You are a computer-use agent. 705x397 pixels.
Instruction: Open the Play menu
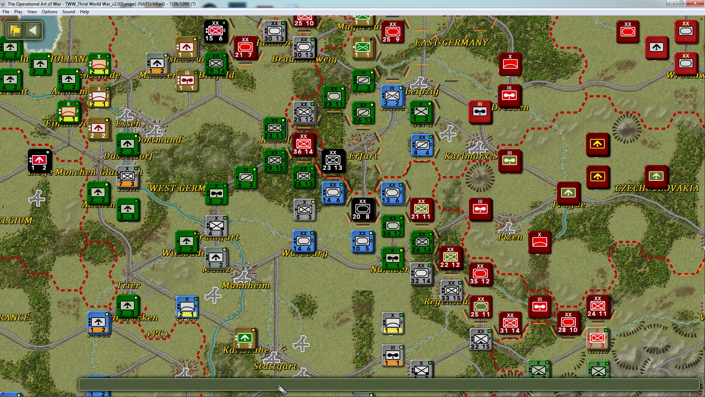(x=18, y=12)
